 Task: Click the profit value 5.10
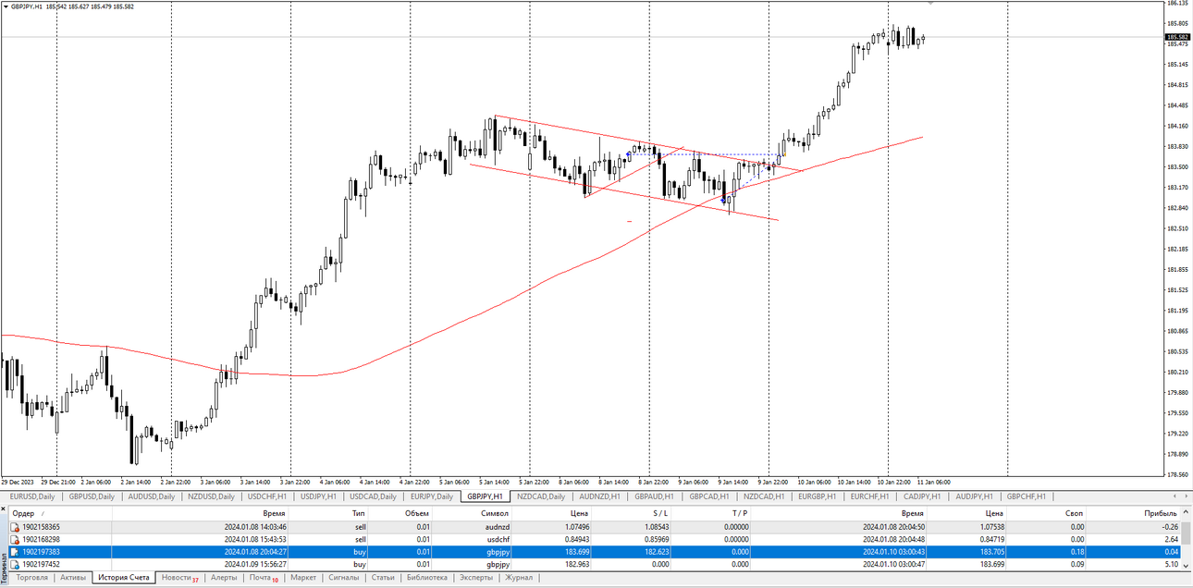coord(1170,564)
